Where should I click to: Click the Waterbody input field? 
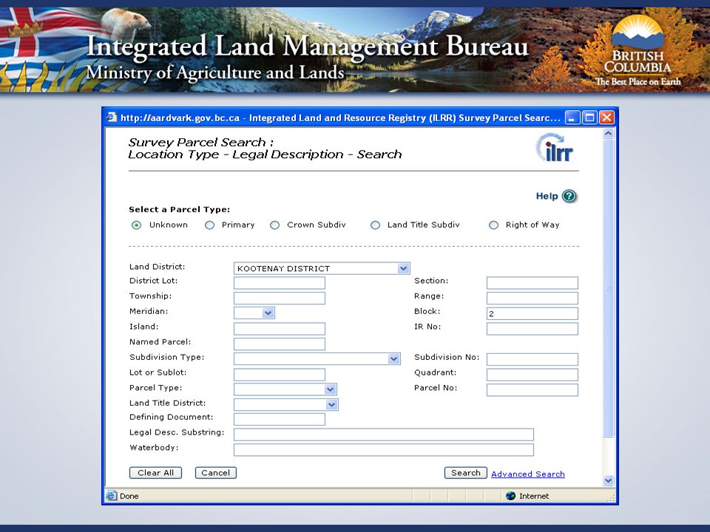pos(384,450)
